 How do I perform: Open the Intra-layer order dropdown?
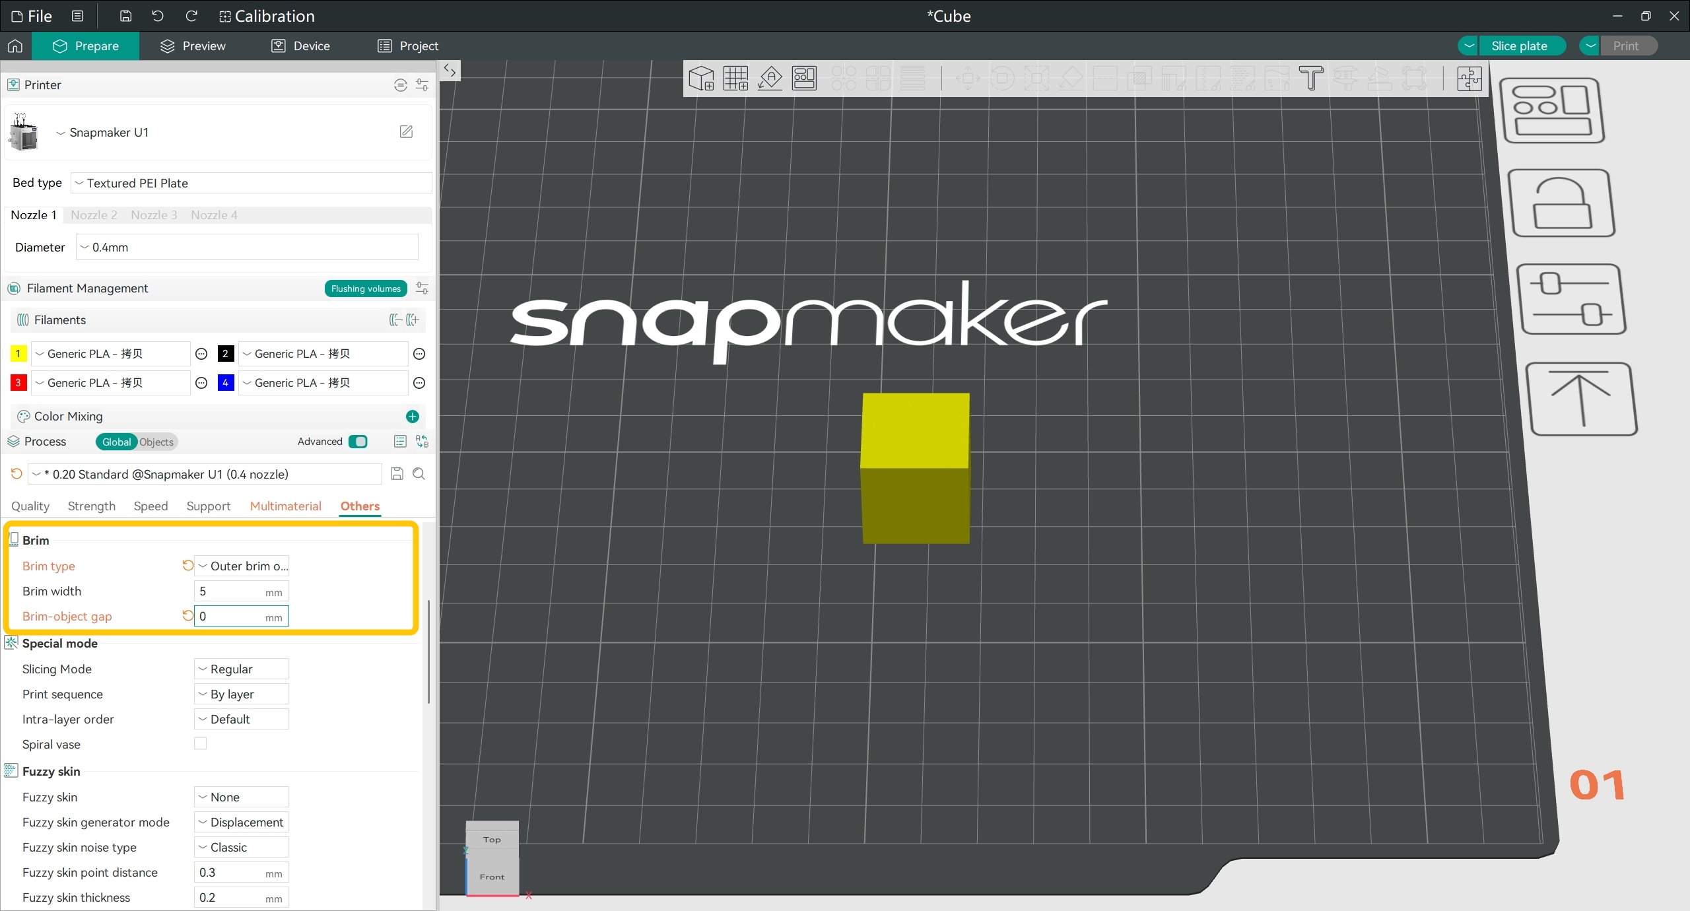(242, 720)
